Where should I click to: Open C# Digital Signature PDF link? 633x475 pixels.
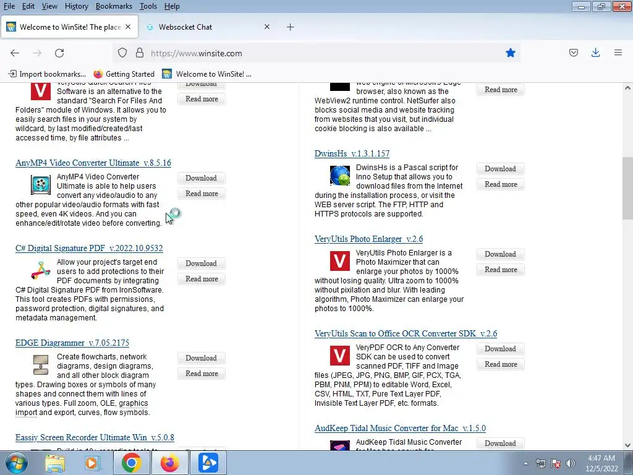point(89,248)
